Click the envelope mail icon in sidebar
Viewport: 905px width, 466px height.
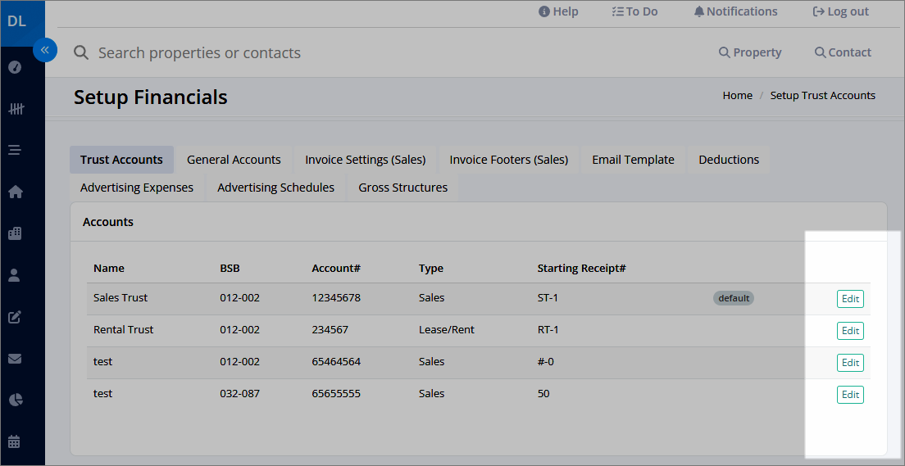[x=15, y=359]
